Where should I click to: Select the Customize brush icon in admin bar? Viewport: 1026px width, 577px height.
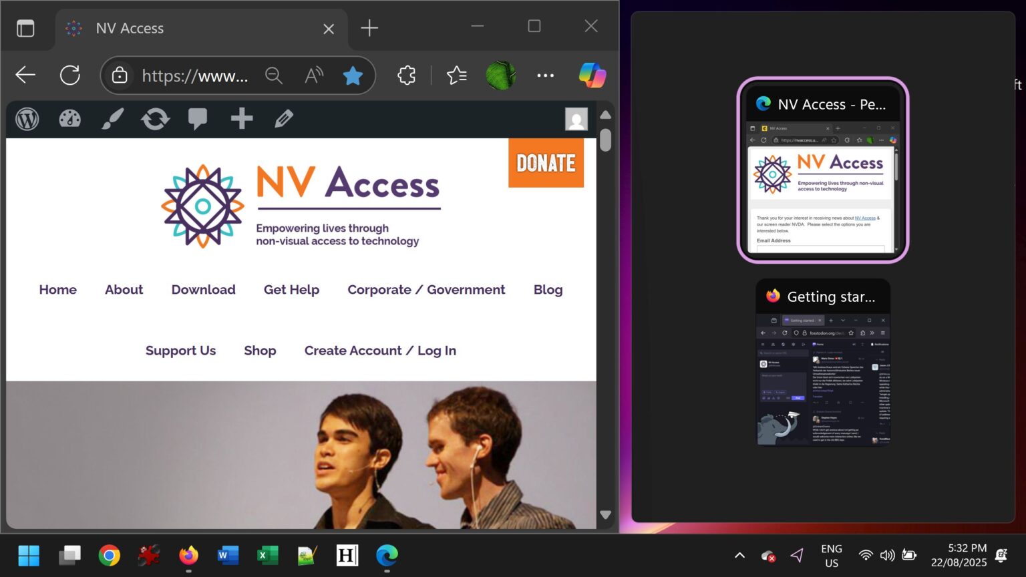point(112,119)
